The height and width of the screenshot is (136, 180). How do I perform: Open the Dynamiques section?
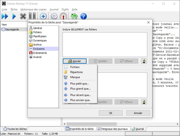43,41
